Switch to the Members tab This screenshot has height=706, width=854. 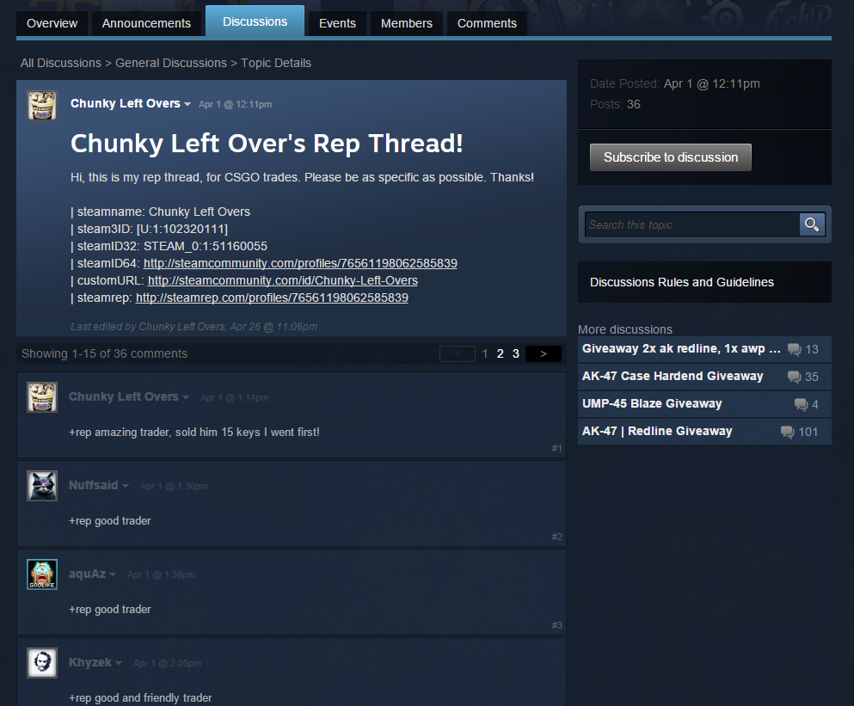pyautogui.click(x=406, y=23)
